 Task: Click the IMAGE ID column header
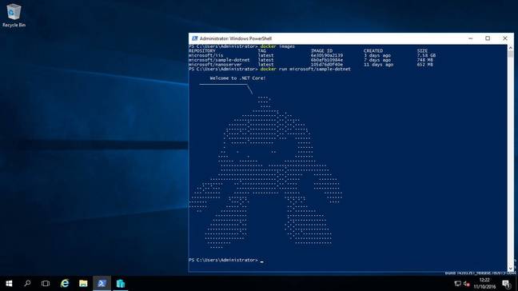tap(321, 51)
